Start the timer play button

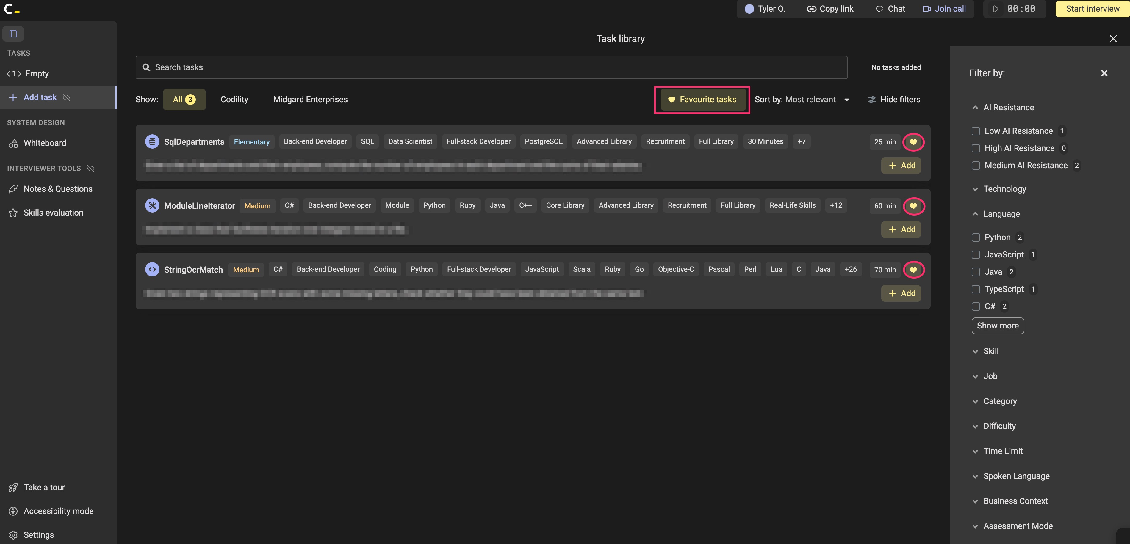click(x=996, y=9)
